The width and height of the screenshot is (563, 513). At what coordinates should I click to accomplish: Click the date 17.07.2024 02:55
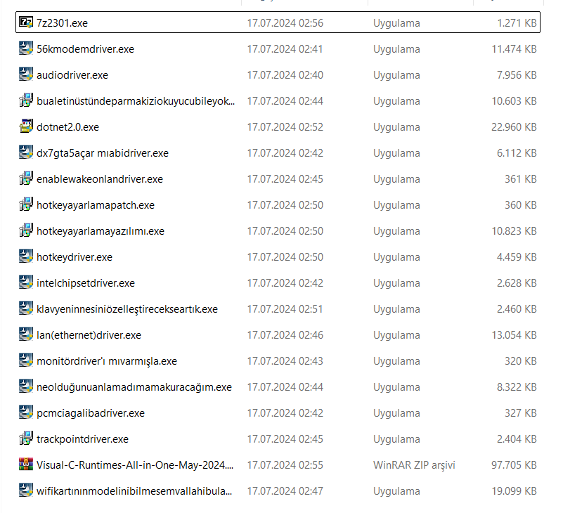coord(285,465)
